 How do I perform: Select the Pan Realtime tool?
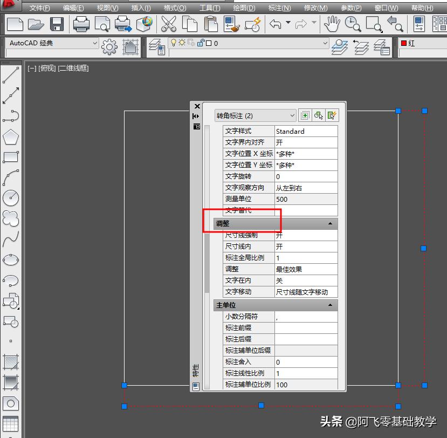point(332,24)
